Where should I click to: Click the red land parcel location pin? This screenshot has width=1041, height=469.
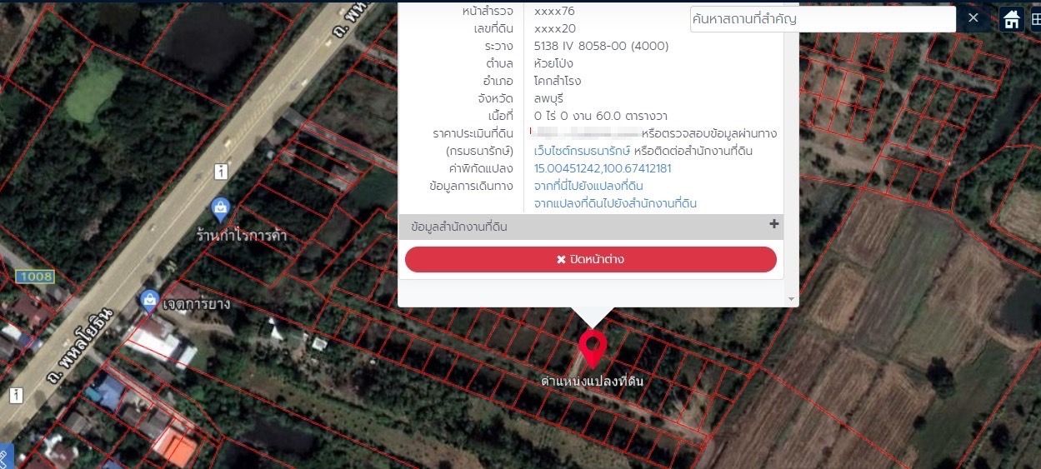tap(593, 349)
